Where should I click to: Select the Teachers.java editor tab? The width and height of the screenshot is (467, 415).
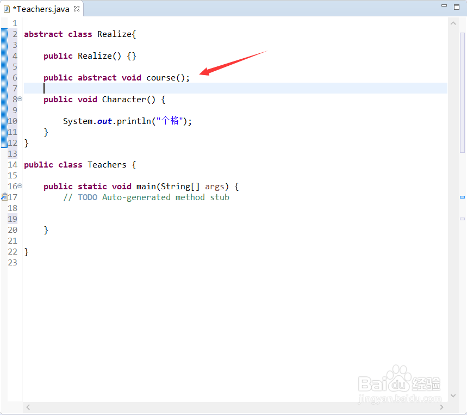click(x=43, y=9)
